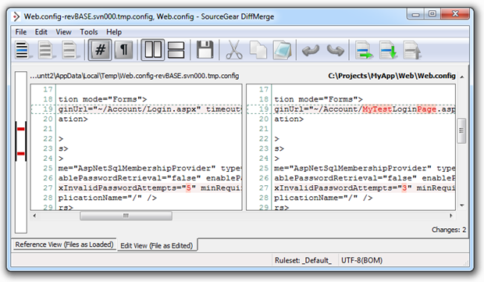Open the View menu

[x=63, y=32]
